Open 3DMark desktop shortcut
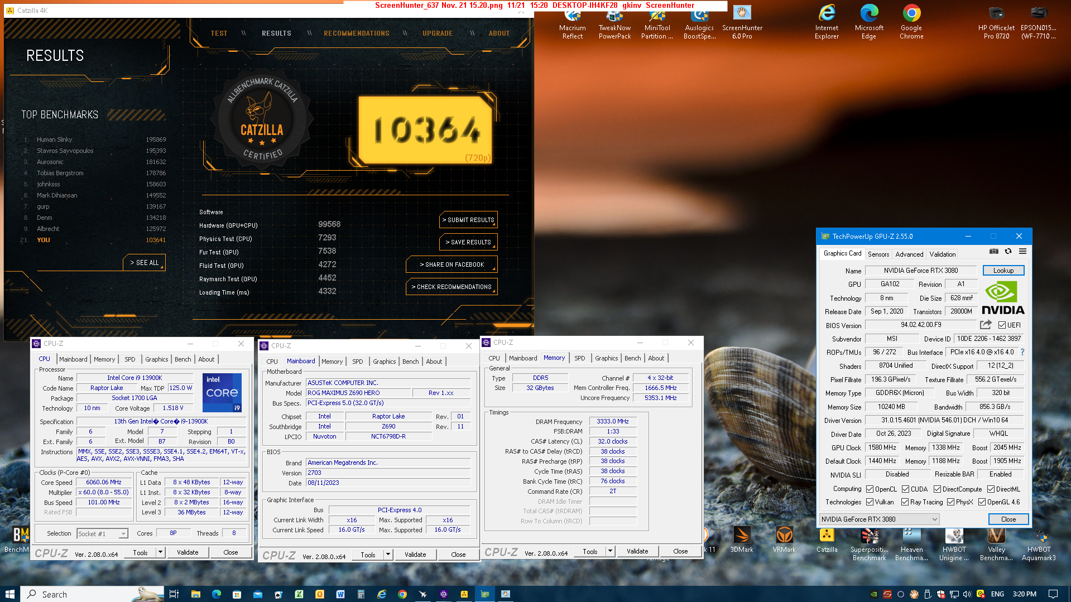1071x602 pixels. pyautogui.click(x=742, y=540)
